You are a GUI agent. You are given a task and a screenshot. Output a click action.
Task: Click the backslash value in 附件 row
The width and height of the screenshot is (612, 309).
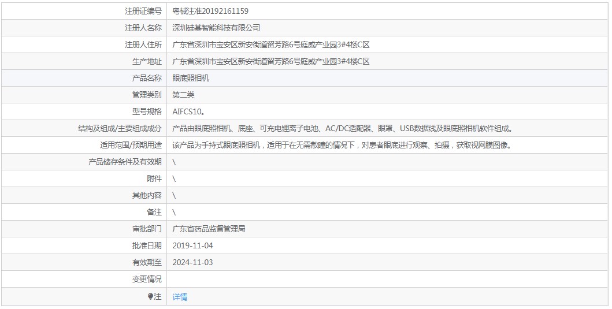point(174,178)
